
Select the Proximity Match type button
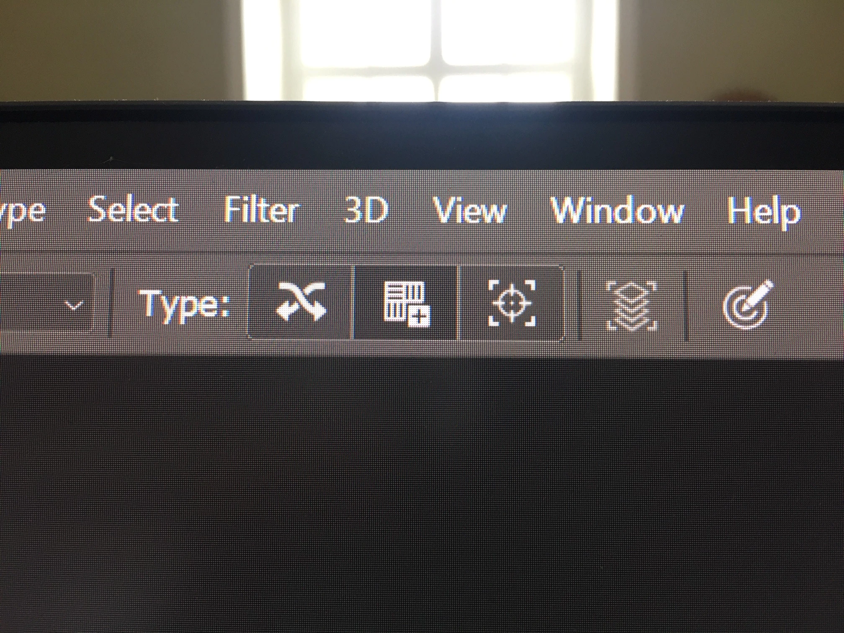pos(512,303)
